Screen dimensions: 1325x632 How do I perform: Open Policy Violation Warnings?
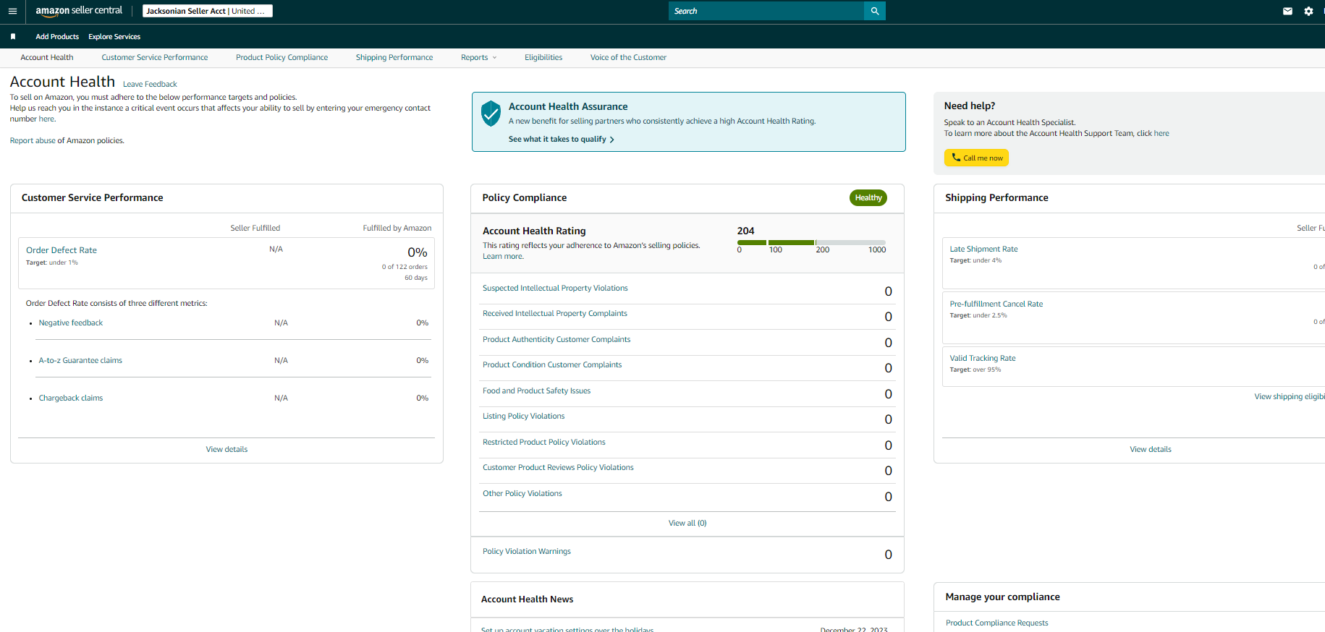(527, 551)
